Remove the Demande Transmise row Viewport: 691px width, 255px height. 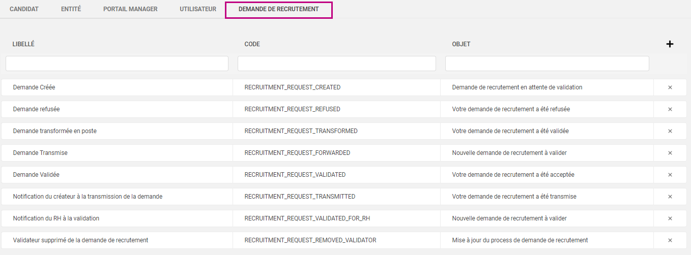click(670, 153)
